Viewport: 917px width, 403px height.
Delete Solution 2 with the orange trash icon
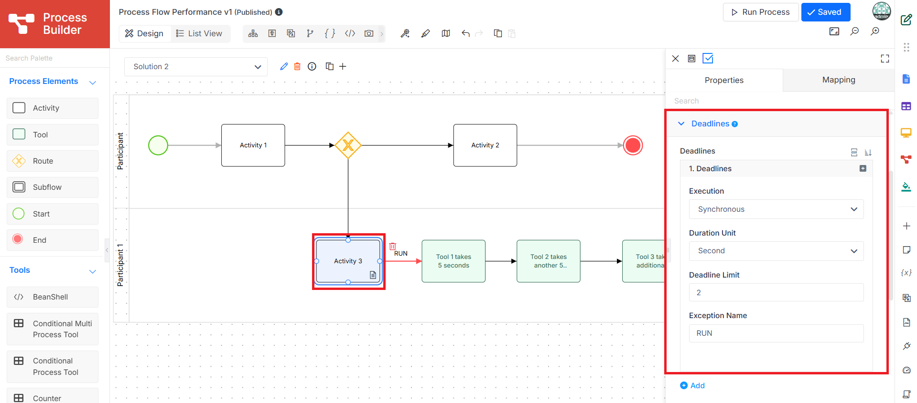(x=297, y=66)
